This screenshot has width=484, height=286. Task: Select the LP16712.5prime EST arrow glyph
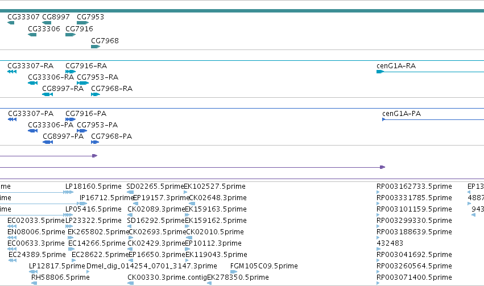point(83,204)
